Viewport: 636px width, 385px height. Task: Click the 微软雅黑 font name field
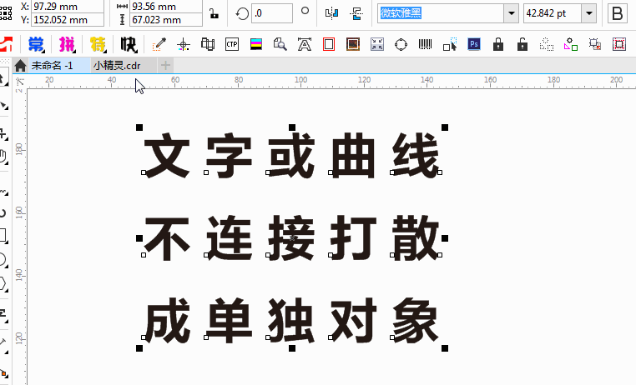441,13
